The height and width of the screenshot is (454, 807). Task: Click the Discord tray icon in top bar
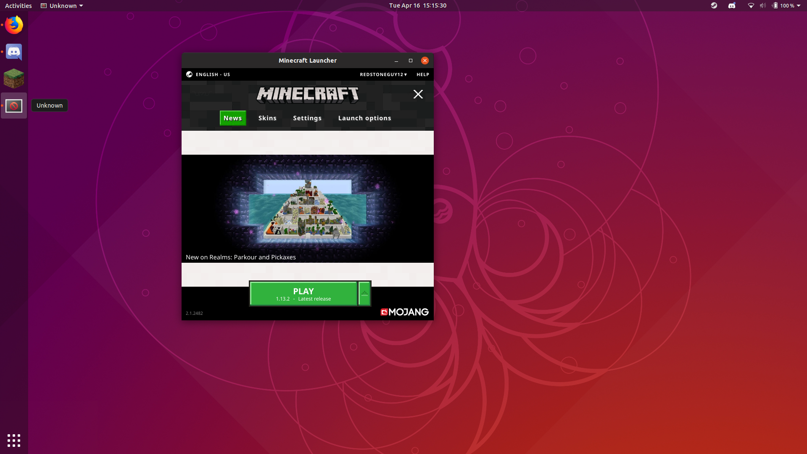point(732,5)
